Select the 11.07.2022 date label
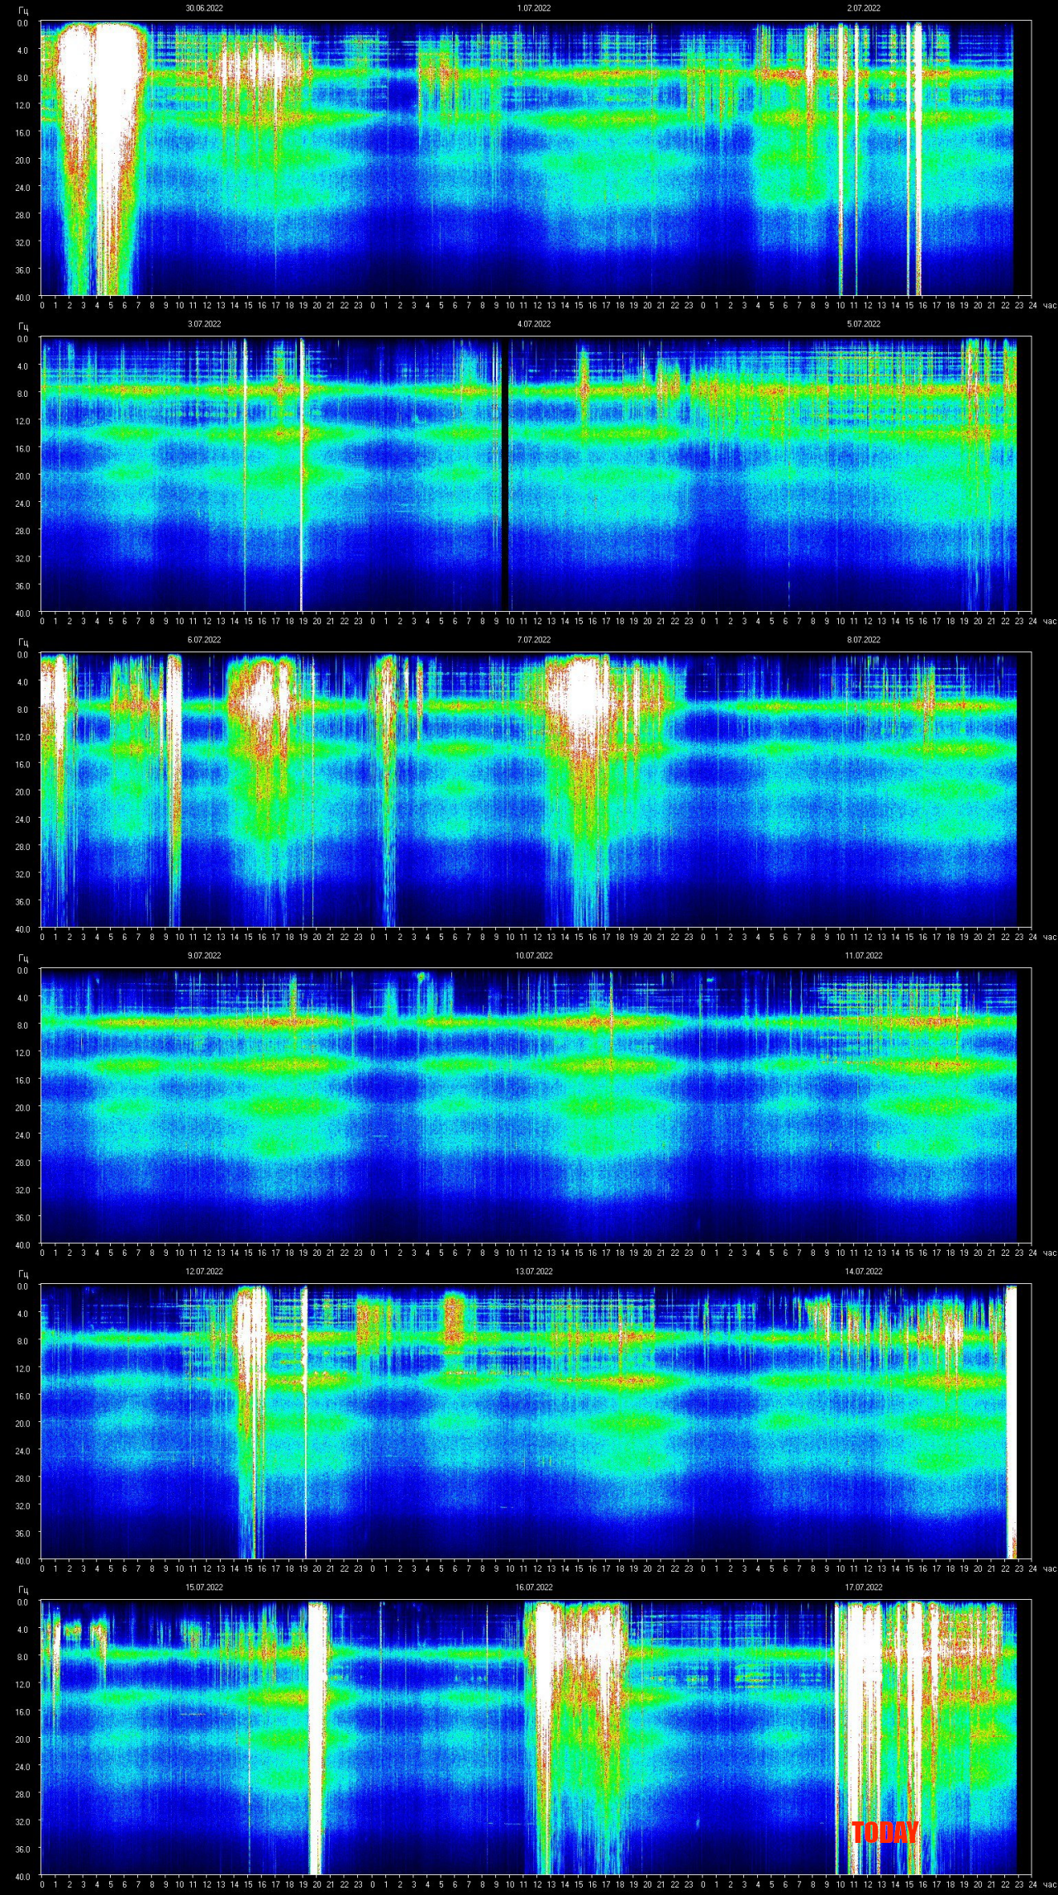1058x1895 pixels. (864, 956)
